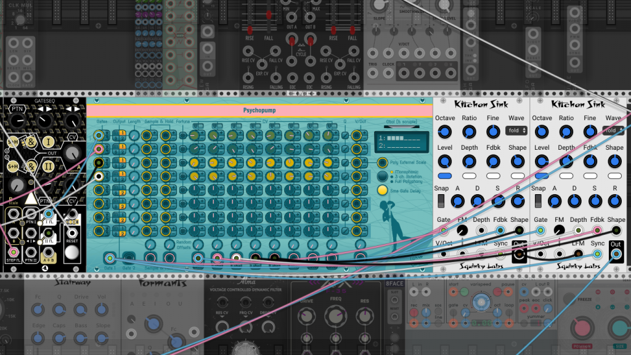Click the PTN I jack on GATESEQ

pos(31,213)
